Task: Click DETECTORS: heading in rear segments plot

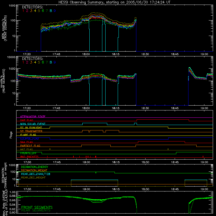Action: 33,59
